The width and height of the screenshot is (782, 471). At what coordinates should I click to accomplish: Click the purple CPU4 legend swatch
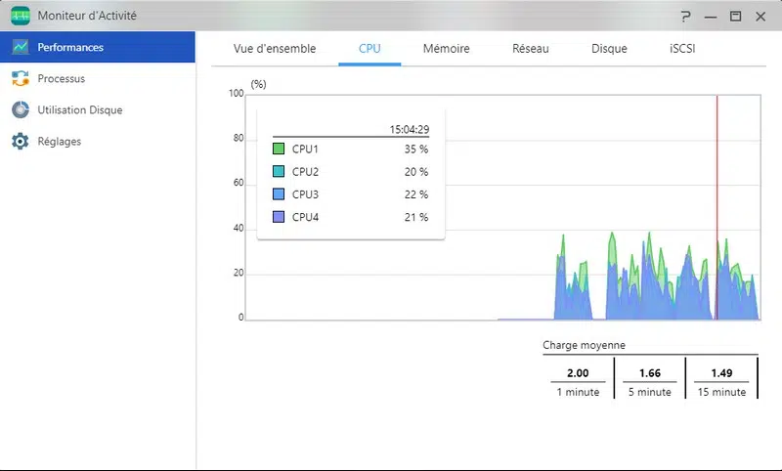[x=279, y=217]
